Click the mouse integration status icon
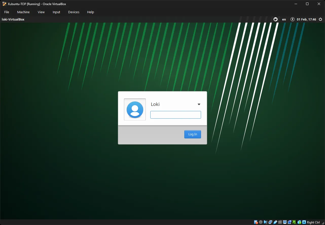 click(299, 222)
